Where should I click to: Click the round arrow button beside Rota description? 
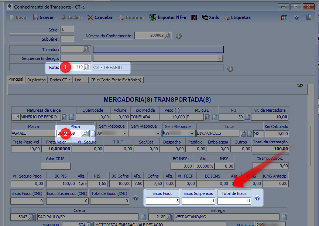(230, 68)
